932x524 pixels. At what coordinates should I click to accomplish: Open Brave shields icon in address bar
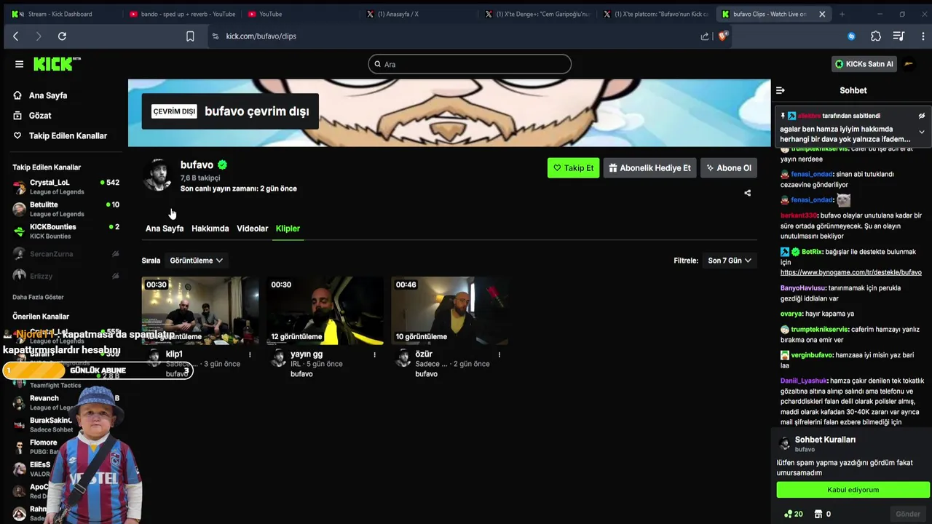tap(723, 36)
